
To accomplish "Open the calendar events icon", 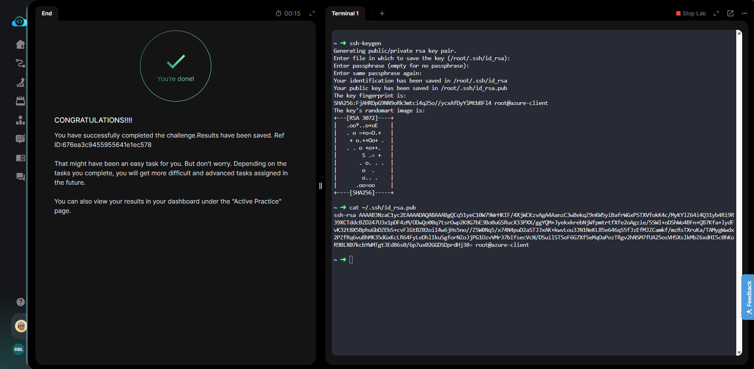I will click(20, 101).
